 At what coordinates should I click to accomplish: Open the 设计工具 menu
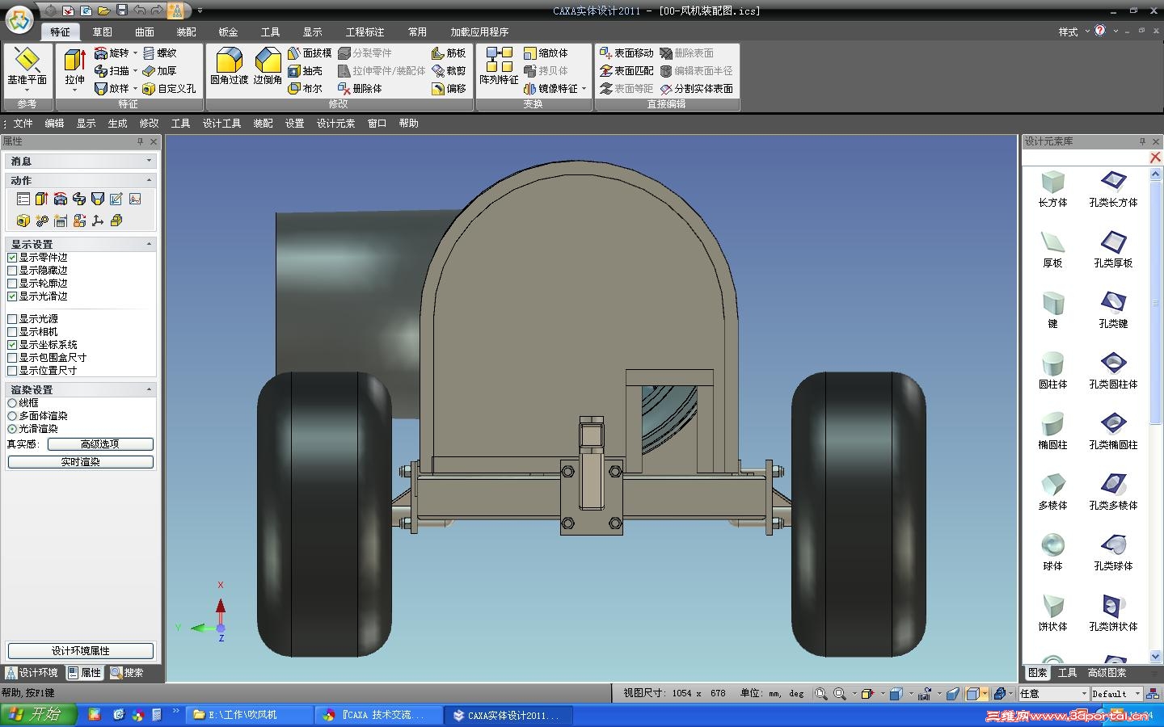coord(221,124)
